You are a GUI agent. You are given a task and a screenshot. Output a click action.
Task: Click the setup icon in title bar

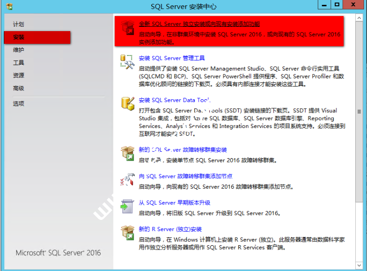coord(9,6)
